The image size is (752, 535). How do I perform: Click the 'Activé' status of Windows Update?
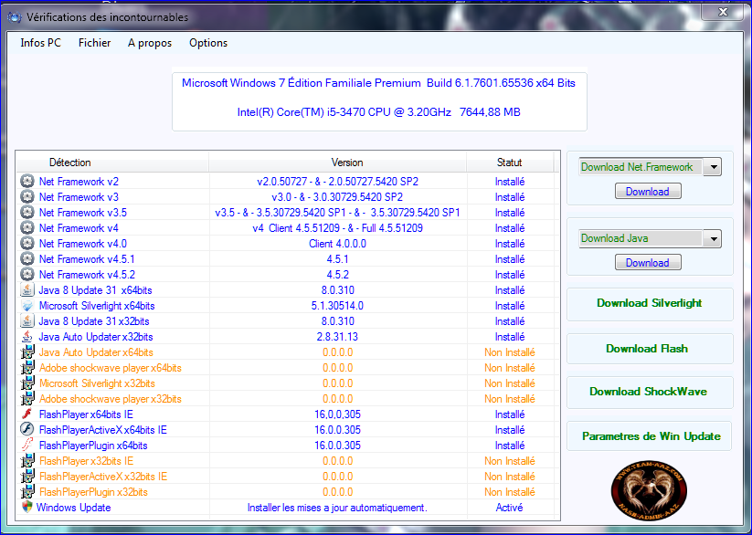[x=509, y=508]
